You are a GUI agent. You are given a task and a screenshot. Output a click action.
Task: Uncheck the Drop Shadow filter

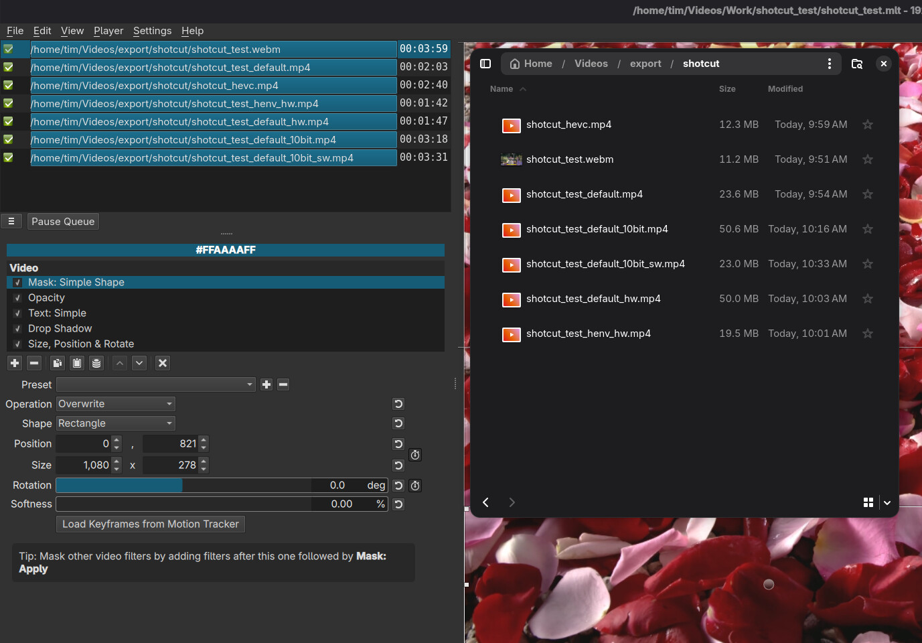(18, 329)
